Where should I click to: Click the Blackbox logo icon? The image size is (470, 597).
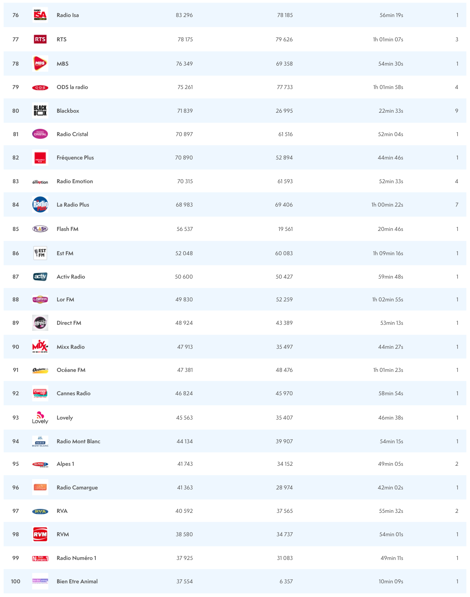(x=40, y=111)
